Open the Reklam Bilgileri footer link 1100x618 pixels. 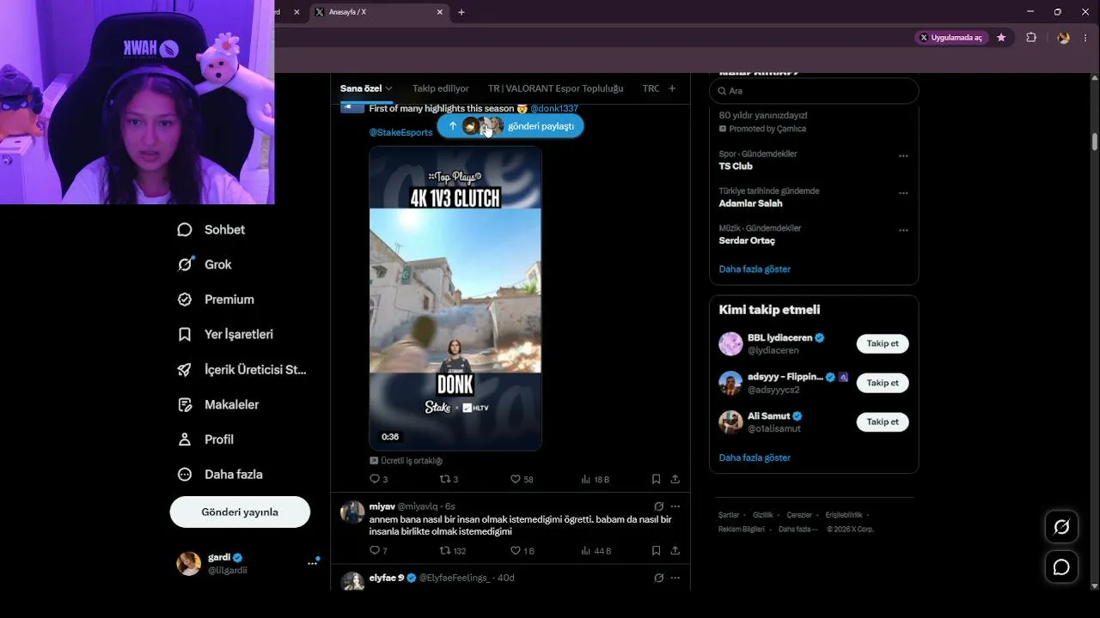pyautogui.click(x=742, y=530)
